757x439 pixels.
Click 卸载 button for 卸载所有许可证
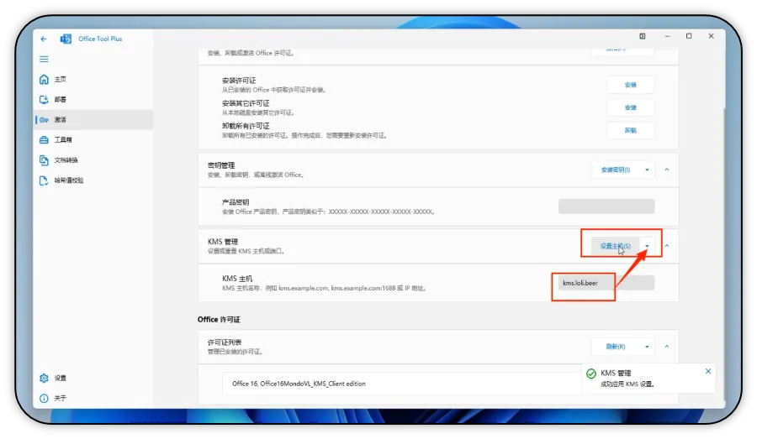point(631,130)
